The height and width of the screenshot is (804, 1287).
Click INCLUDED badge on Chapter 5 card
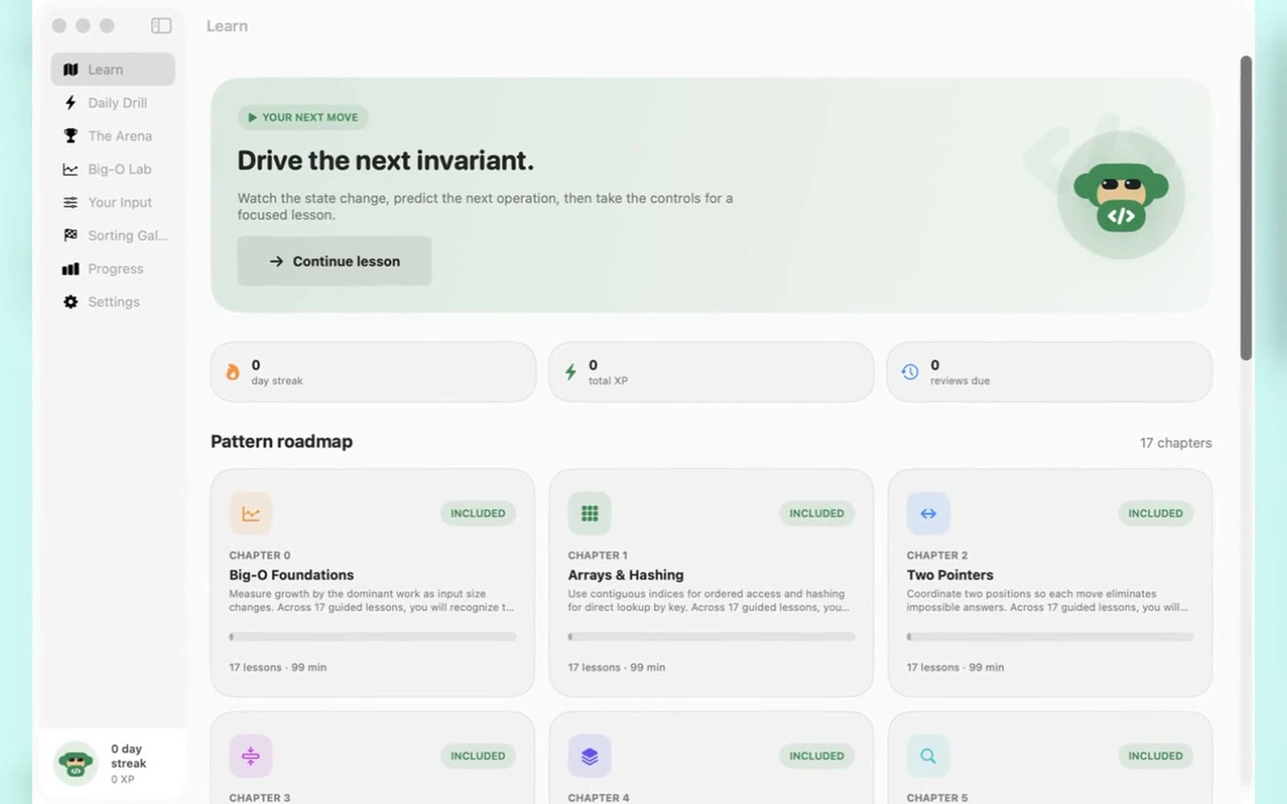(x=1155, y=756)
